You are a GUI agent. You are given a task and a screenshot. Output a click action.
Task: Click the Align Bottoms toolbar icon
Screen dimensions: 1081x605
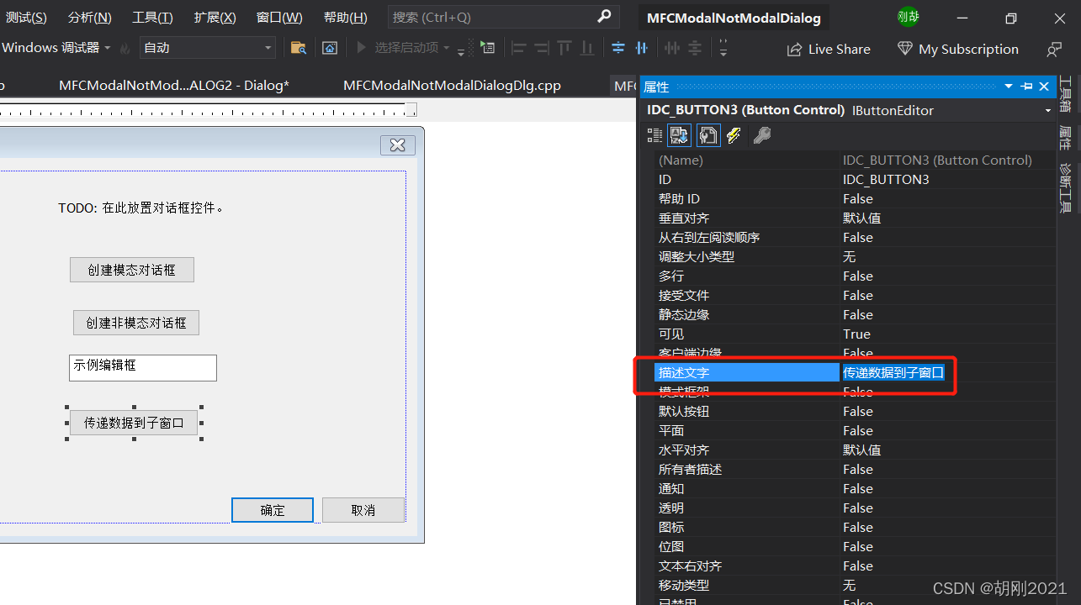coord(587,48)
